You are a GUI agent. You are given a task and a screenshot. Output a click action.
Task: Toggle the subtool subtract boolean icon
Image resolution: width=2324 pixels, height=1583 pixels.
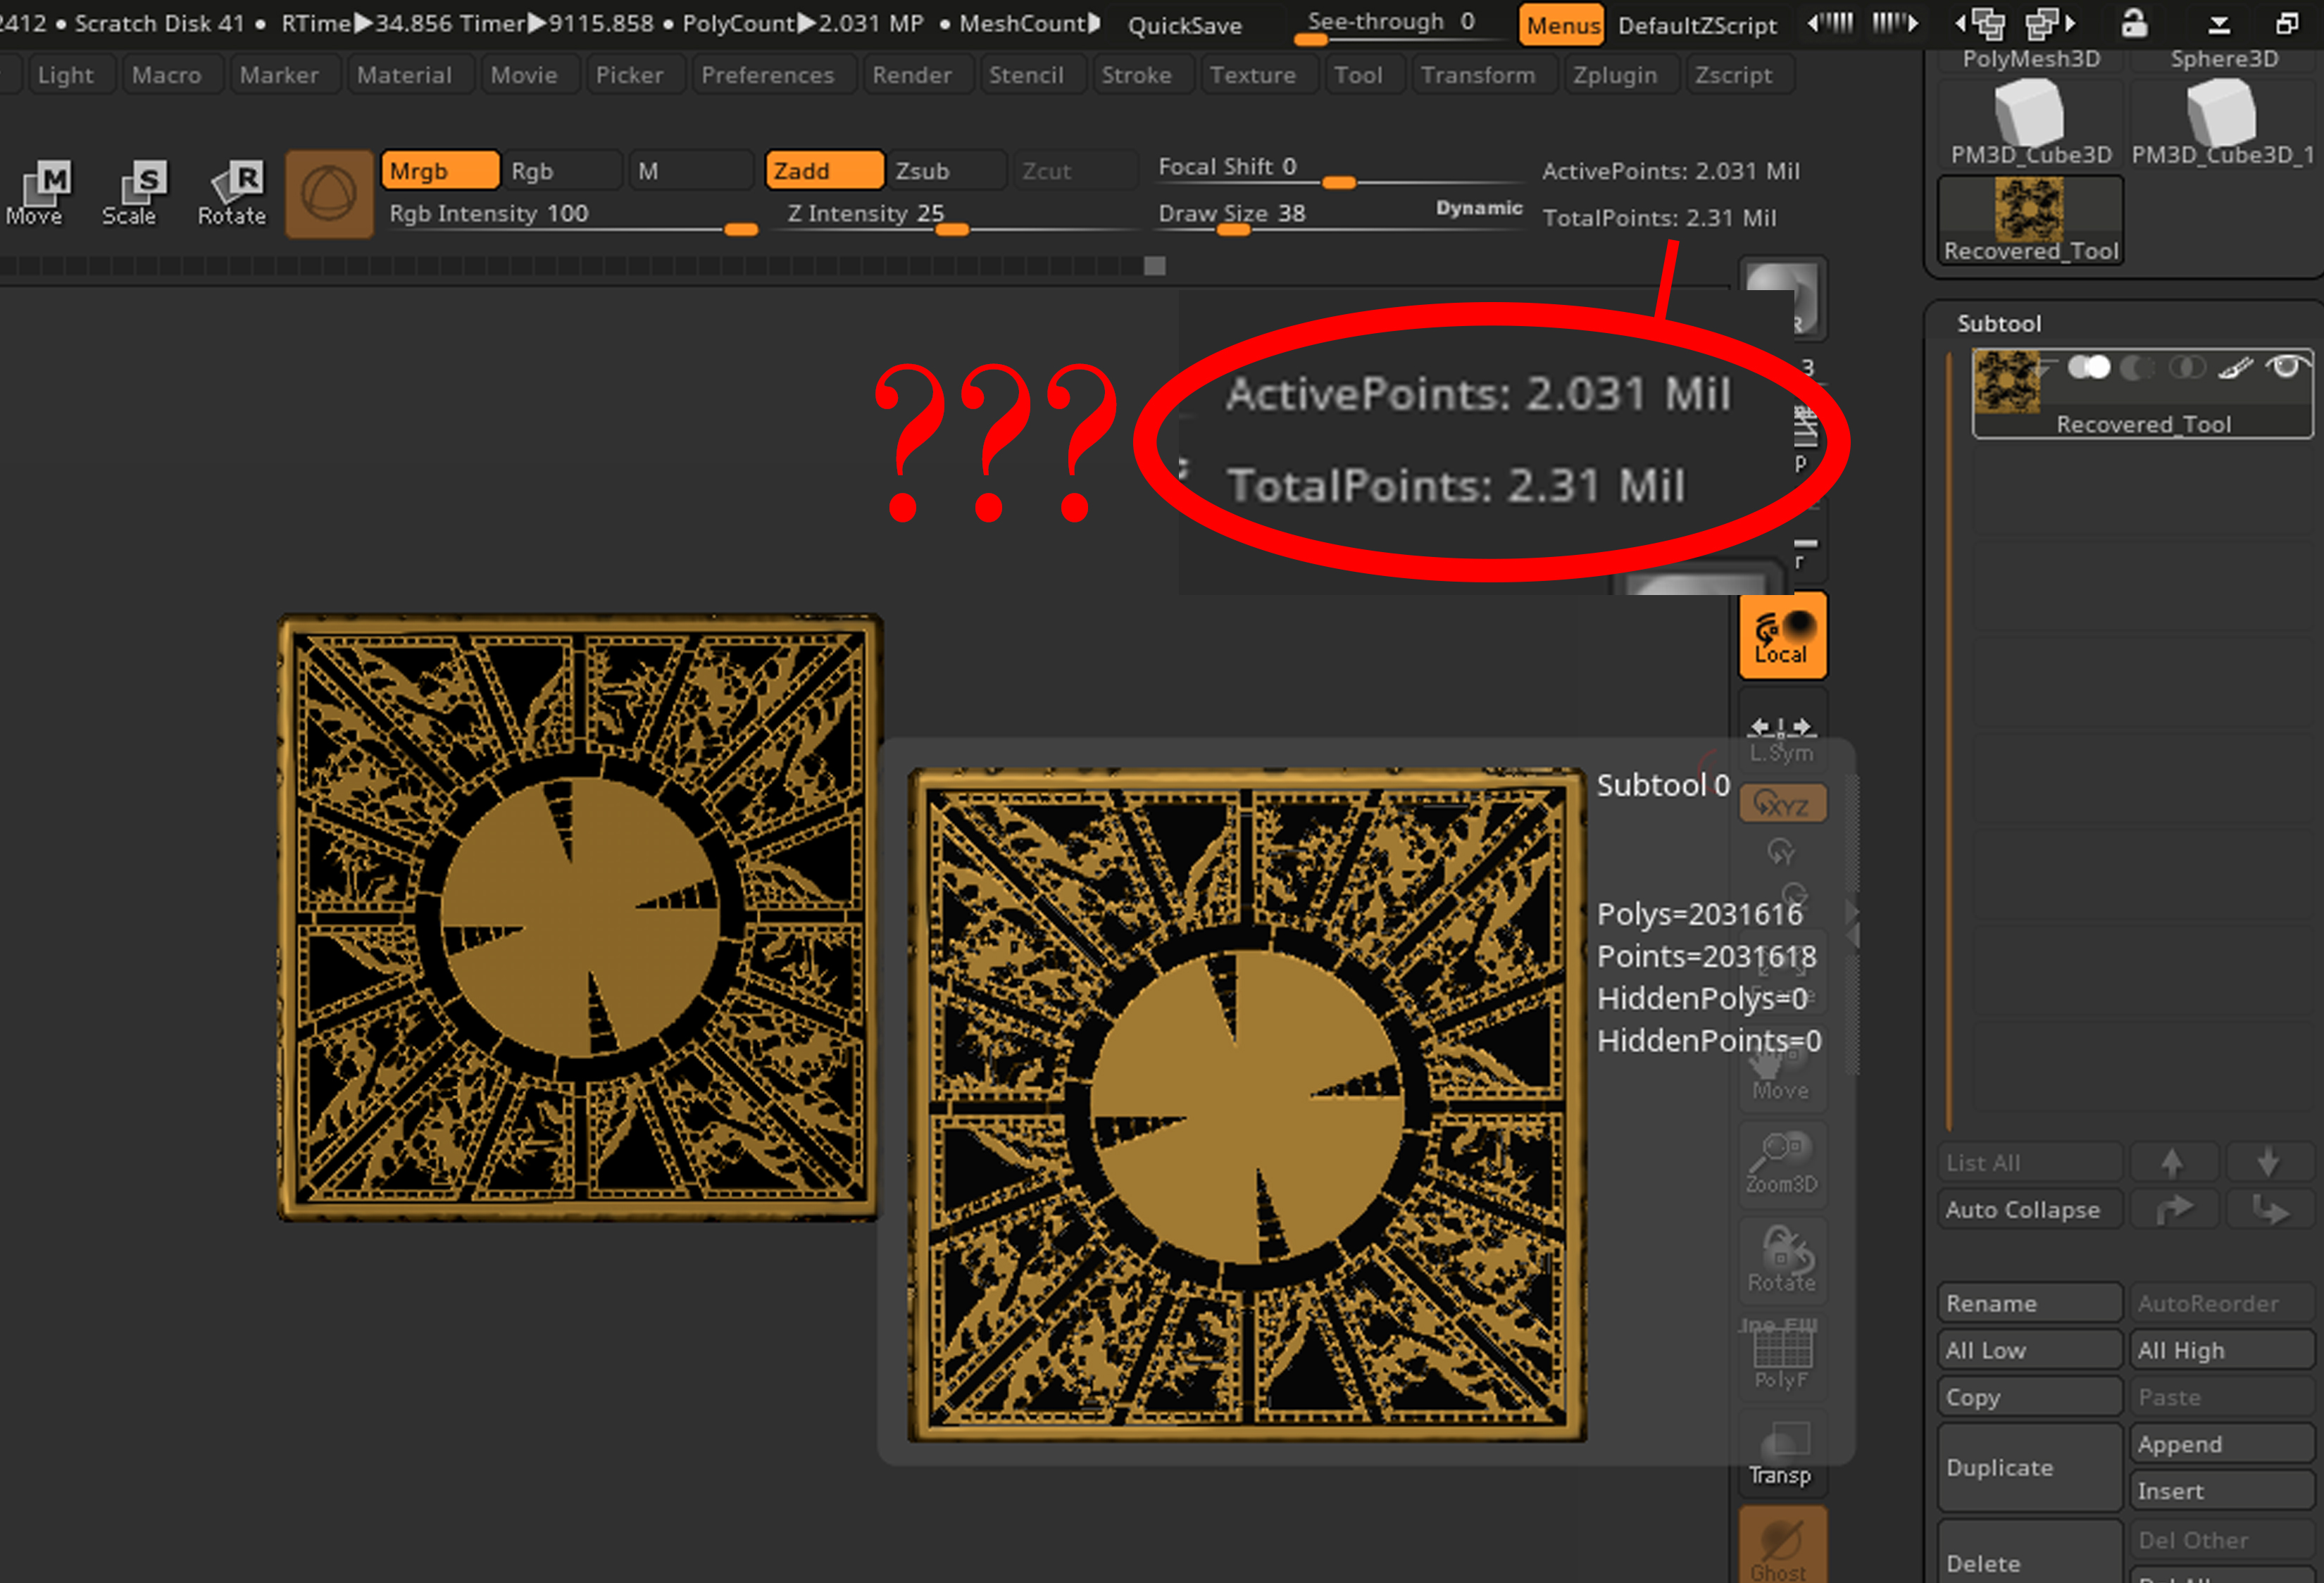click(x=2137, y=368)
